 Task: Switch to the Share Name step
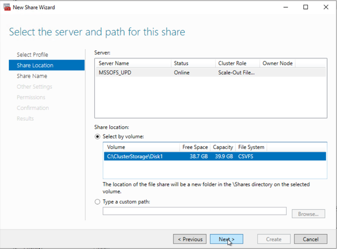coord(31,76)
